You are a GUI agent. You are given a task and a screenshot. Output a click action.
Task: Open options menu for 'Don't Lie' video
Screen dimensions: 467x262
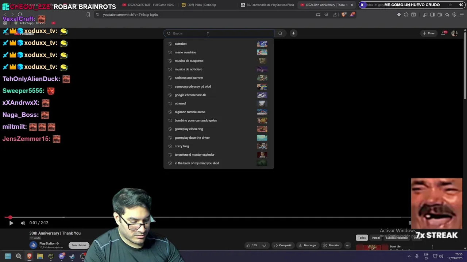pos(432,247)
